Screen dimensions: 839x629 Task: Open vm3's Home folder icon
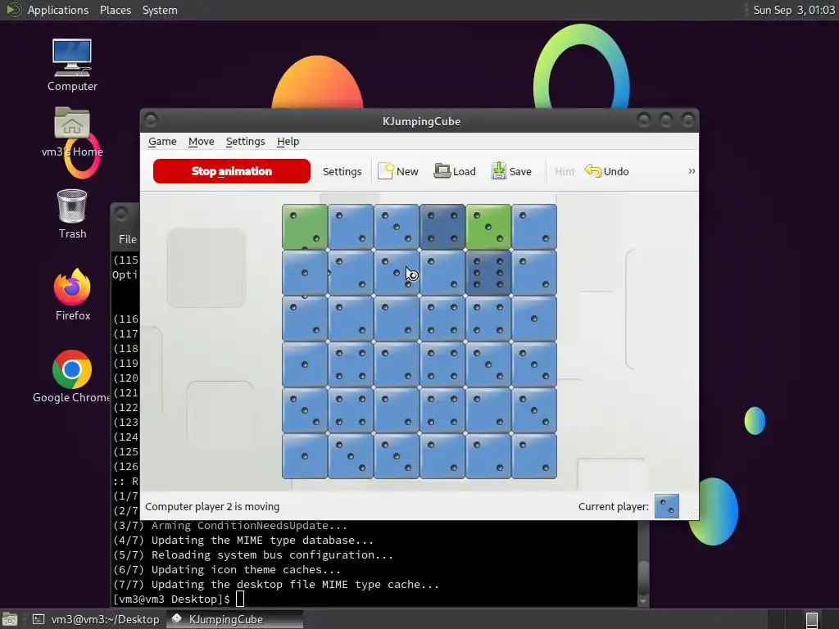click(x=72, y=132)
